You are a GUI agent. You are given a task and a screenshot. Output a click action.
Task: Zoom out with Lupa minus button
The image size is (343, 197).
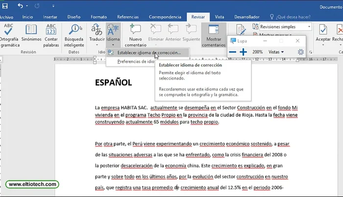pos(232,52)
